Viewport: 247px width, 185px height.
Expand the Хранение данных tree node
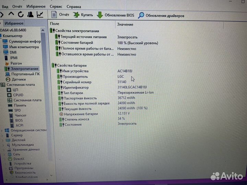pos(4,150)
